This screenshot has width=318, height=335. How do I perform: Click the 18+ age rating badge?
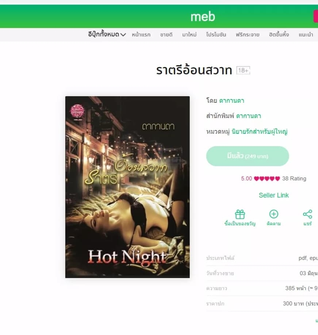243,70
